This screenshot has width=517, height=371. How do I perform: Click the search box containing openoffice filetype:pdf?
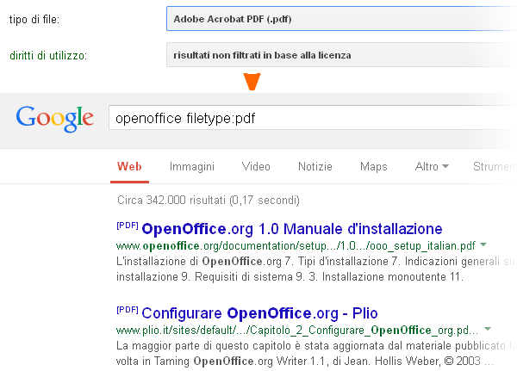coord(302,118)
